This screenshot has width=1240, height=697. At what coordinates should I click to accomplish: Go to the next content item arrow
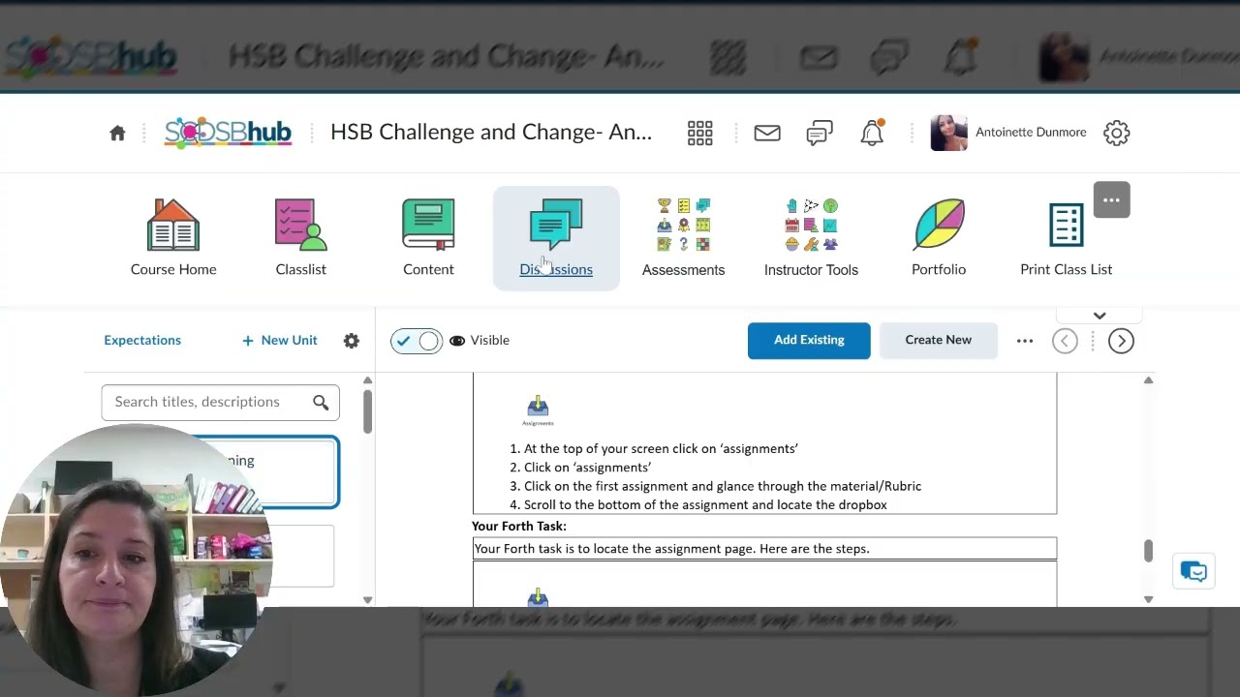pyautogui.click(x=1121, y=341)
